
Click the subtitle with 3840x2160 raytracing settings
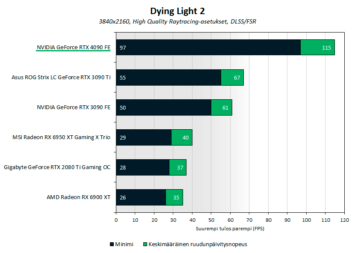[x=177, y=21]
